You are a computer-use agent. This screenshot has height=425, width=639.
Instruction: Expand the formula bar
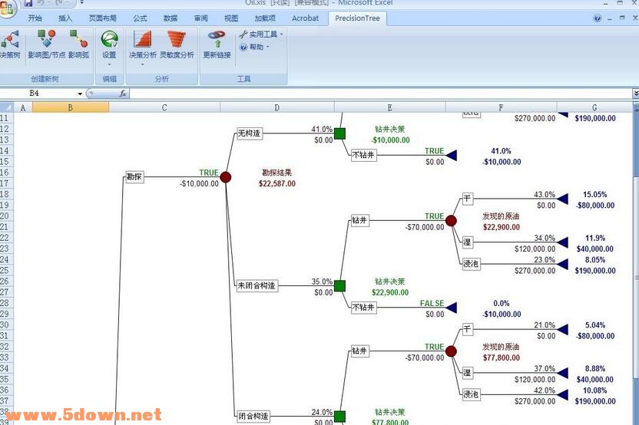(x=635, y=94)
